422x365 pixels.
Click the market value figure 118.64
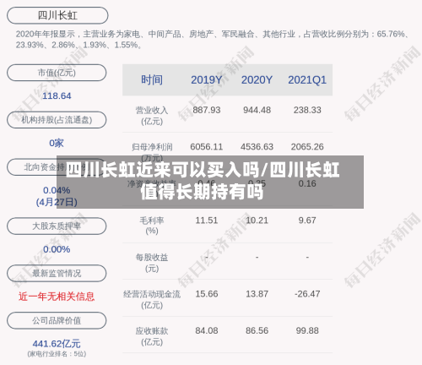click(x=57, y=96)
